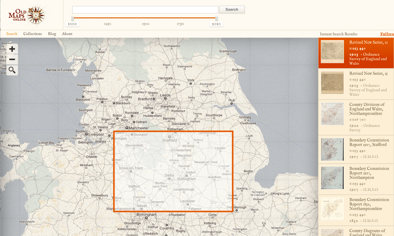Click the Blackpool label on the map
This screenshot has height=236, width=394.
click(83, 100)
